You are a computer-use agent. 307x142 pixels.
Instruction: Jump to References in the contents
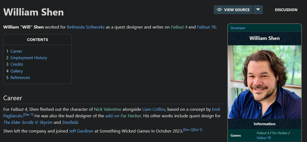pos(20,77)
